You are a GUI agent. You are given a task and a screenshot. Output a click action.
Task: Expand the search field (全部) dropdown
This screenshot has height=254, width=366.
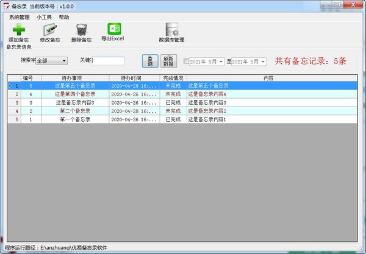point(64,61)
